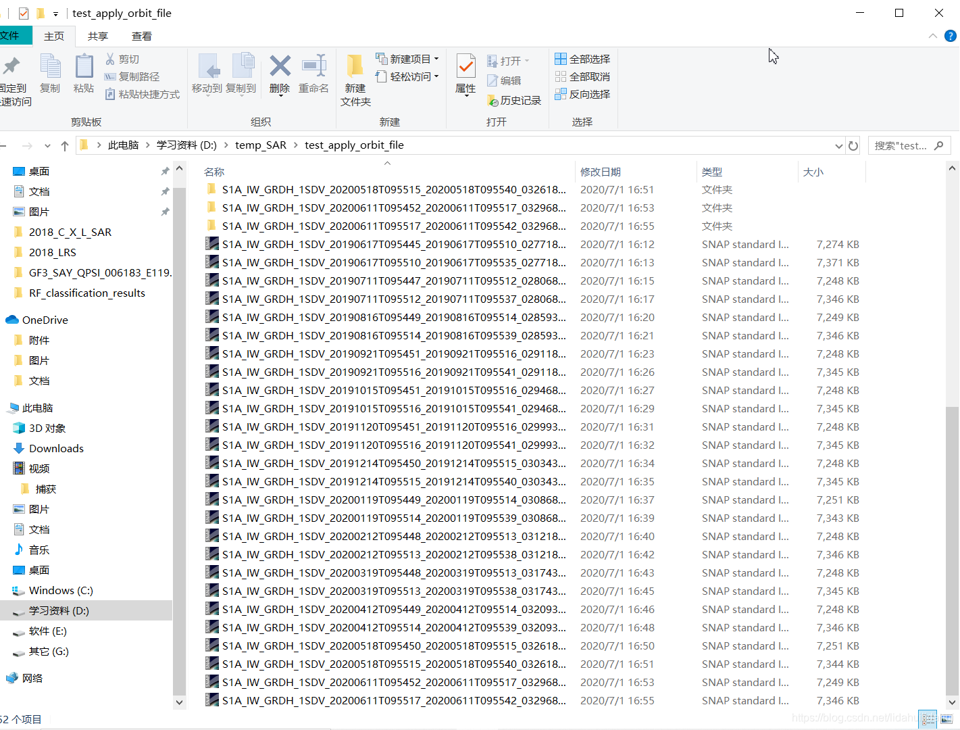Click the Paste clipboard icon
The image size is (960, 730).
[84, 66]
